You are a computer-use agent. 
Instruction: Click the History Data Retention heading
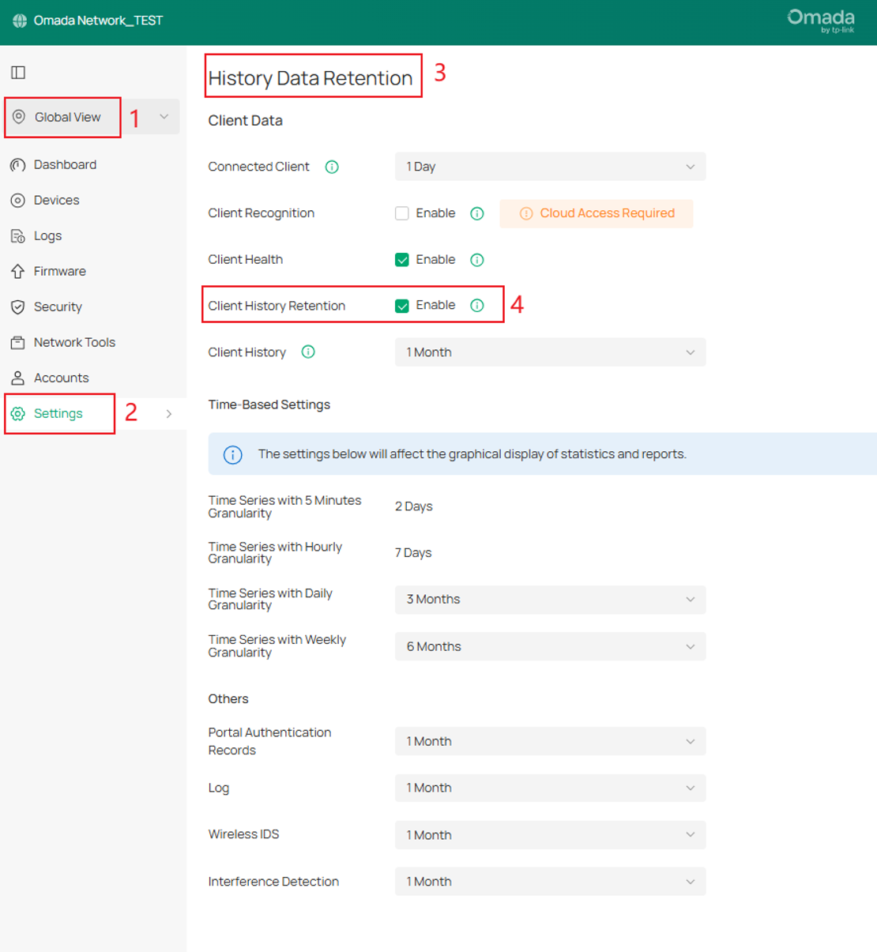[x=311, y=78]
